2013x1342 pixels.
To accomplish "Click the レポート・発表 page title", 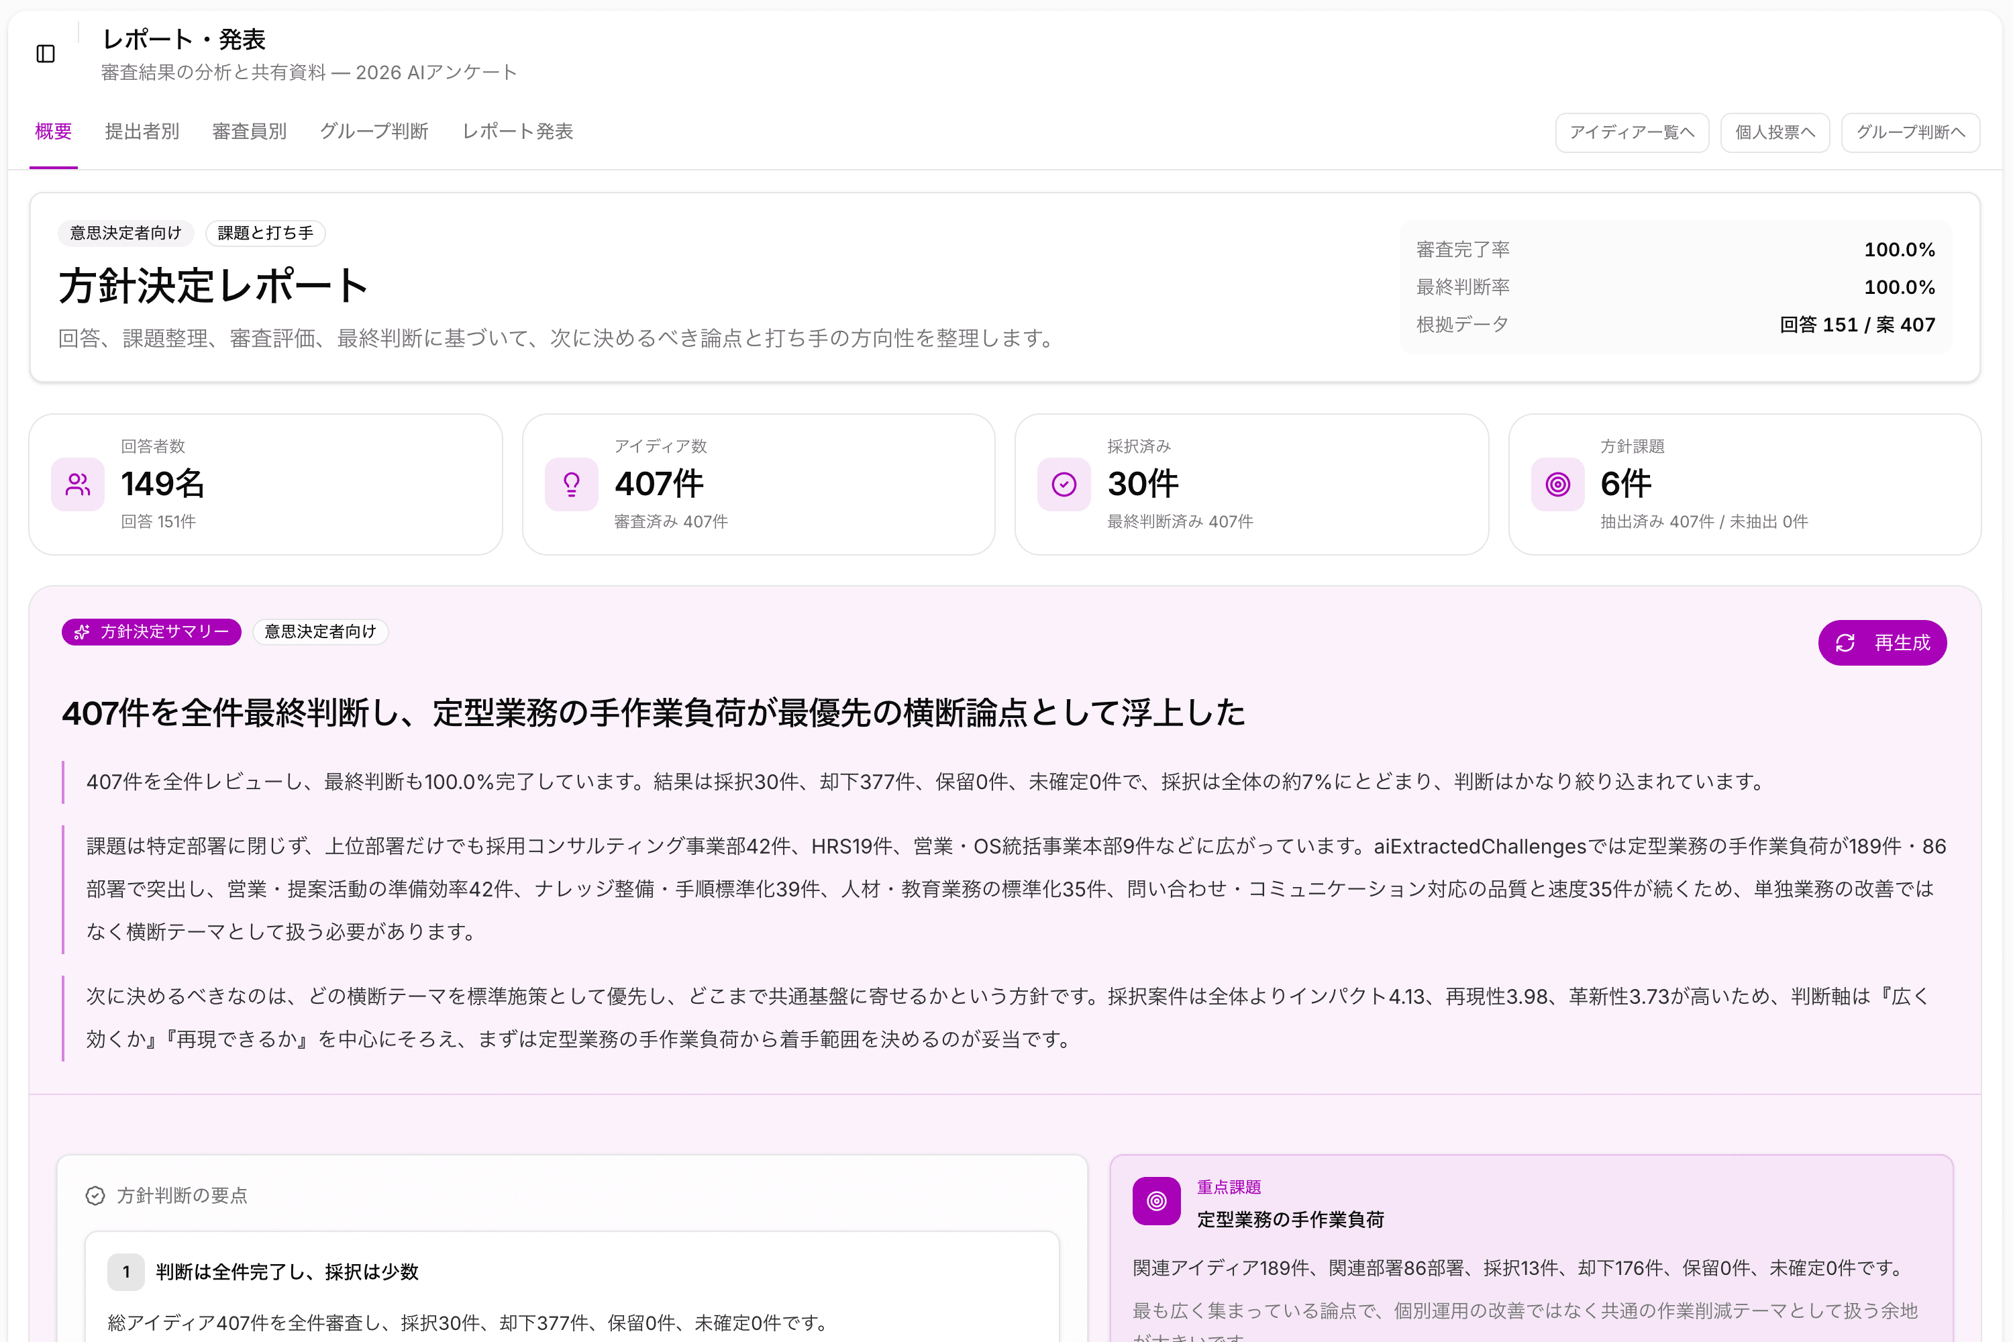I will pyautogui.click(x=184, y=40).
